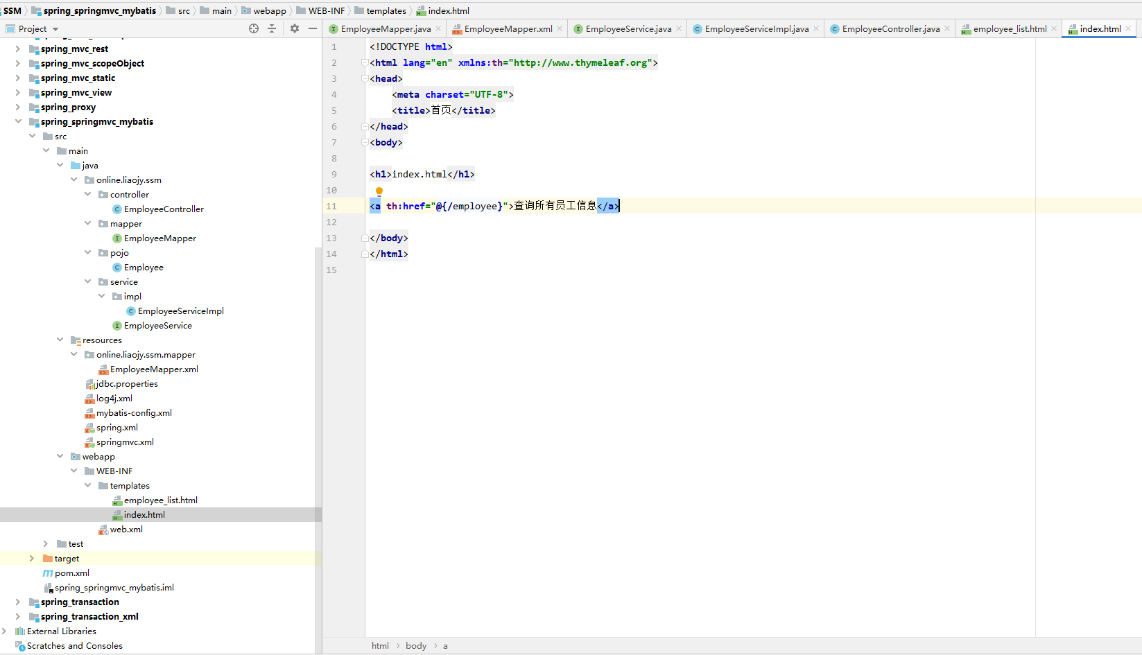The height and width of the screenshot is (655, 1142).
Task: Click SSM breadcrumb in navigation bar
Action: click(12, 10)
